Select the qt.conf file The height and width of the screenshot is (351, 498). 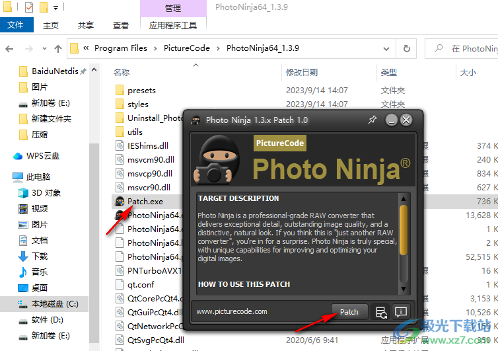(x=141, y=284)
